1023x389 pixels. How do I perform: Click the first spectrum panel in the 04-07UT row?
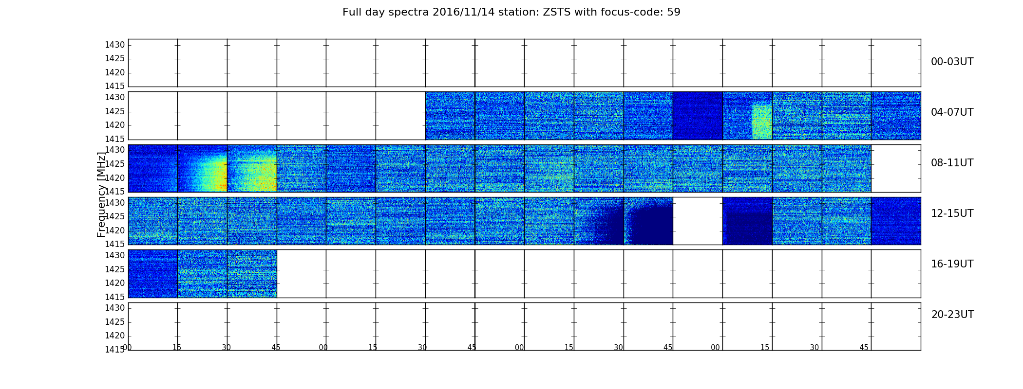[x=450, y=116]
